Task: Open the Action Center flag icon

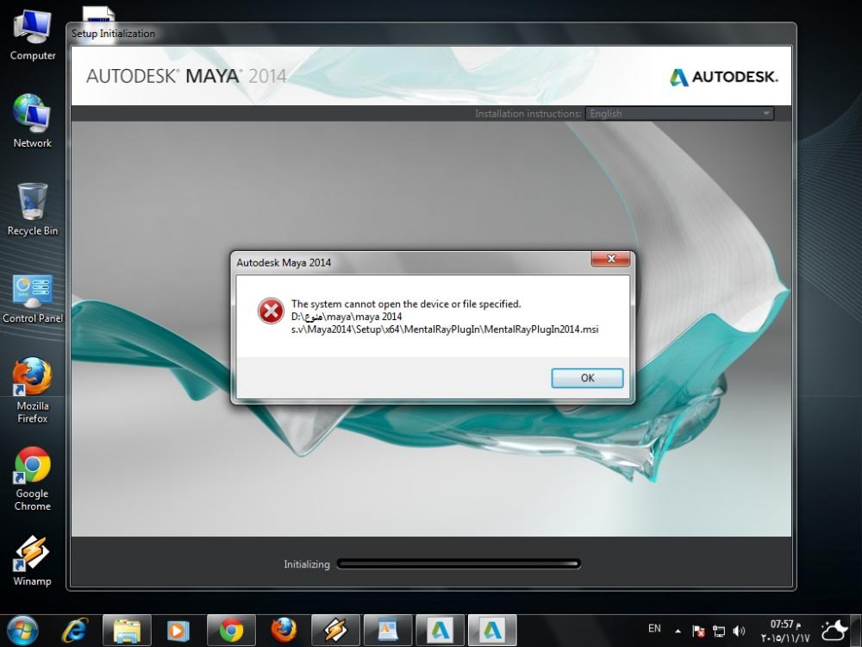Action: coord(698,631)
